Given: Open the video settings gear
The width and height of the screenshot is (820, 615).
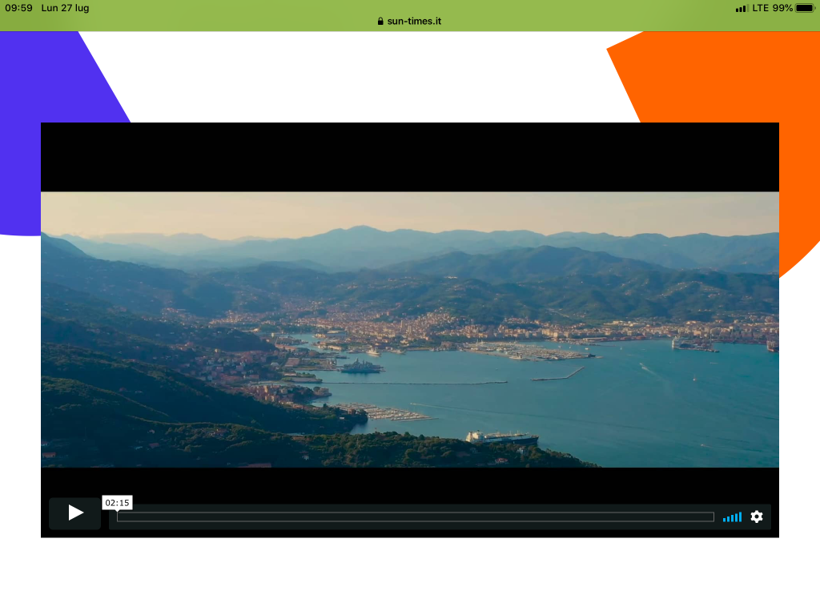Looking at the screenshot, I should pos(757,517).
